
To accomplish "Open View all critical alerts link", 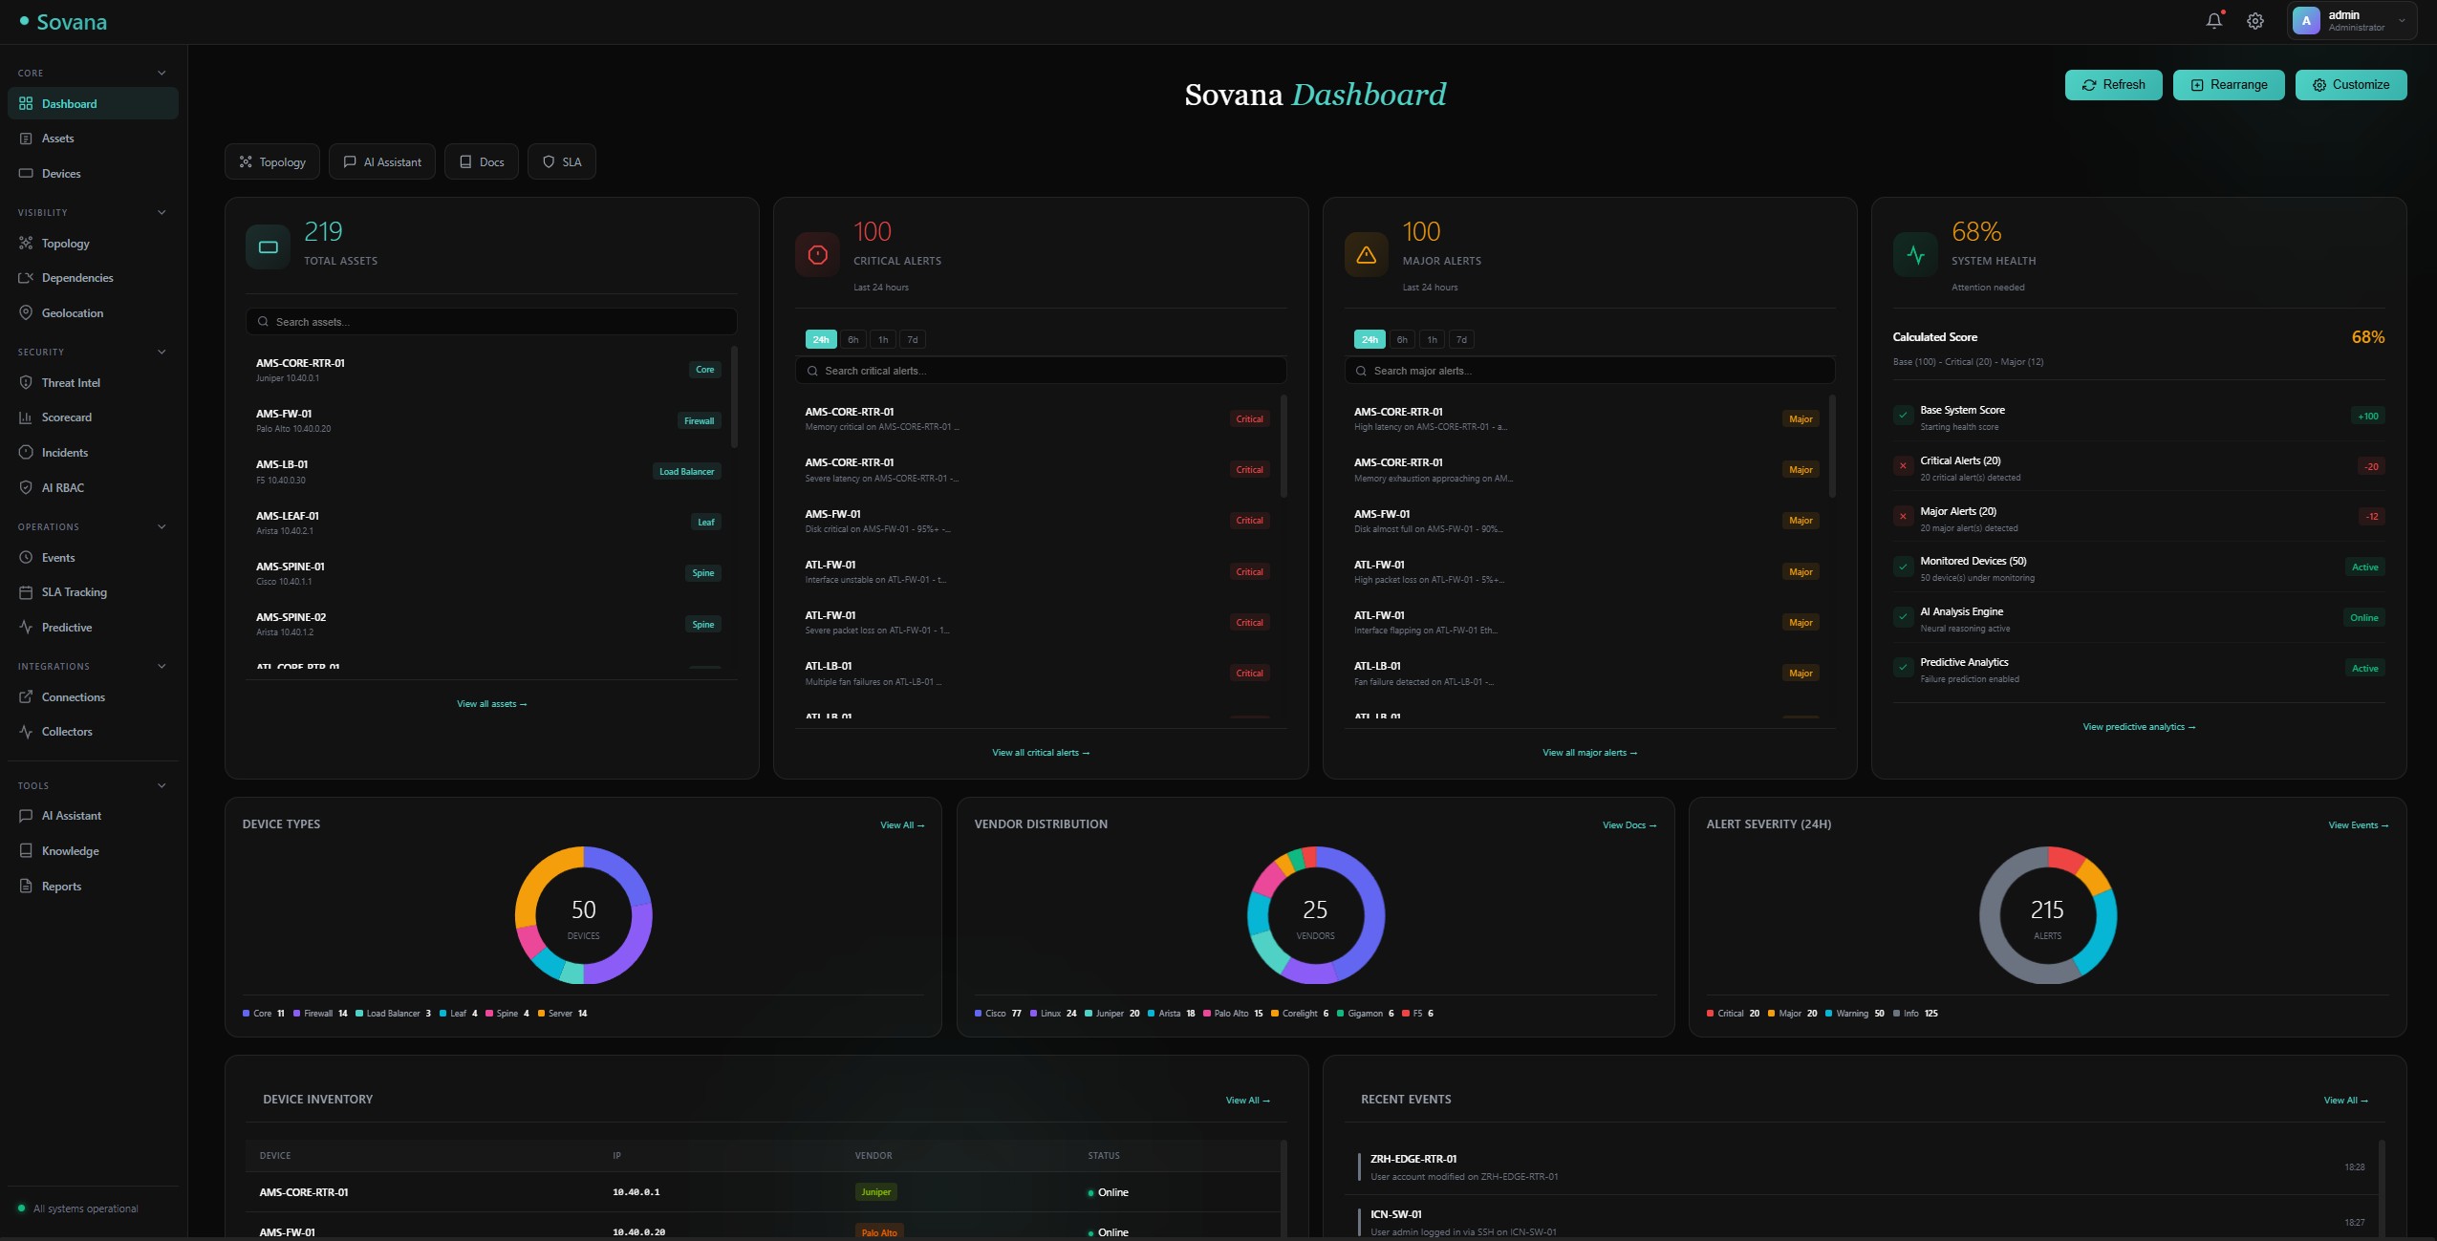I will [x=1041, y=752].
